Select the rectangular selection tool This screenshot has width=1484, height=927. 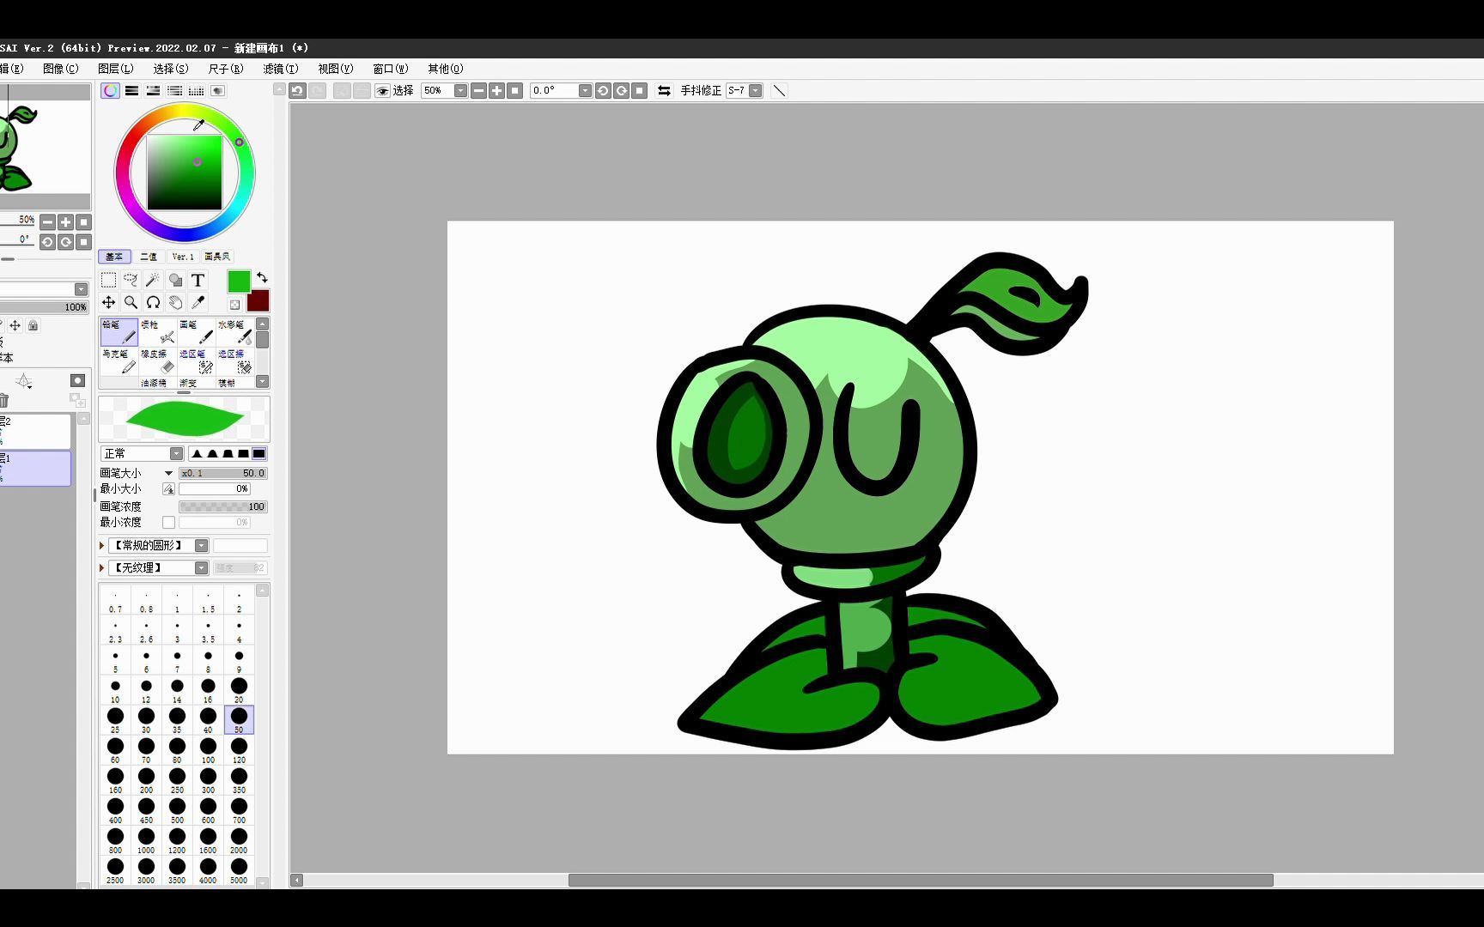click(x=108, y=280)
